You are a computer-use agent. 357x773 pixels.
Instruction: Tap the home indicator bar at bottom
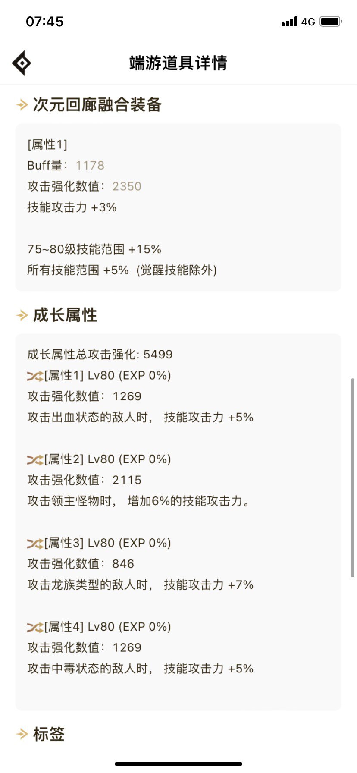178,764
